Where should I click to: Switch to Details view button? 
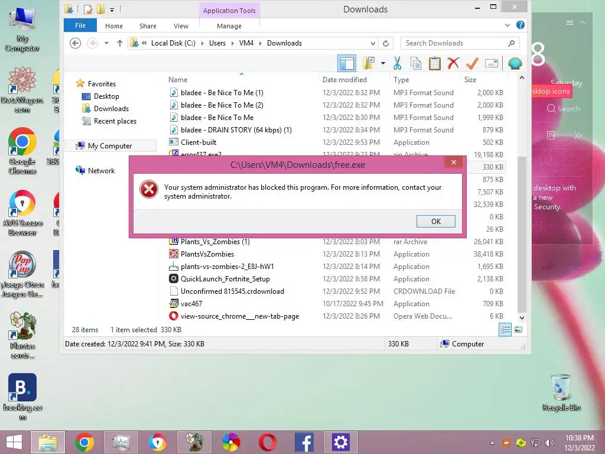(x=505, y=330)
